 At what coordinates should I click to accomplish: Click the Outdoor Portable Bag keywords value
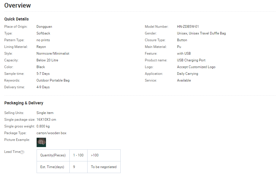point(53,80)
